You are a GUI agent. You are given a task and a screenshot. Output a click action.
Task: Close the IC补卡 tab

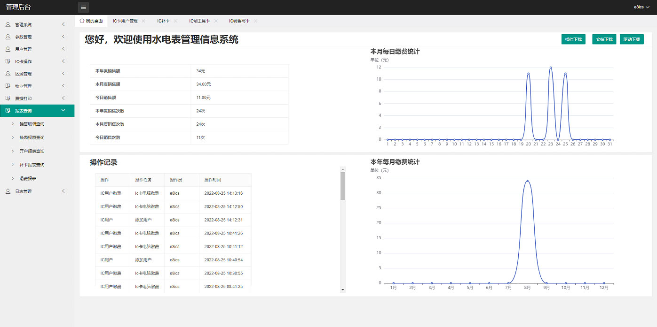[x=175, y=21]
